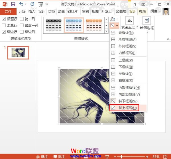Open the undo history dropdown arrow
Viewport: 171px width, 159px height.
click(x=26, y=4)
